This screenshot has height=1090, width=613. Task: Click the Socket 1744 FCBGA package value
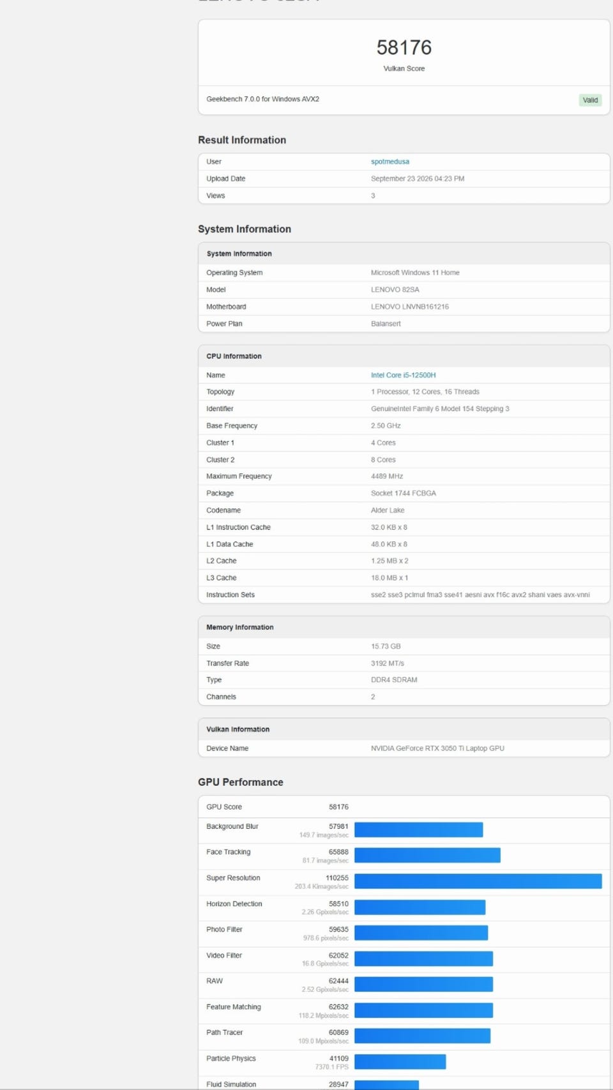[404, 494]
